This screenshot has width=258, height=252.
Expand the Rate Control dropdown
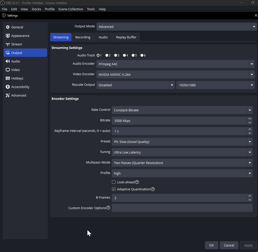[249, 110]
